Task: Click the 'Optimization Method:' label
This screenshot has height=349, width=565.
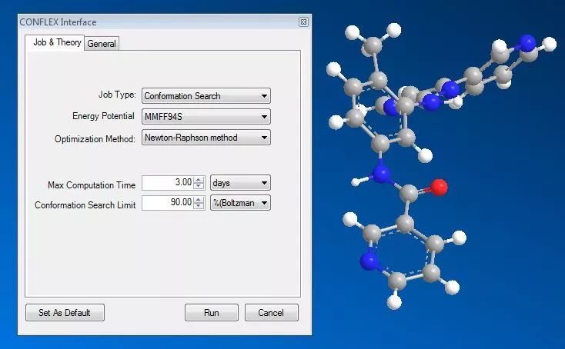Action: click(95, 139)
